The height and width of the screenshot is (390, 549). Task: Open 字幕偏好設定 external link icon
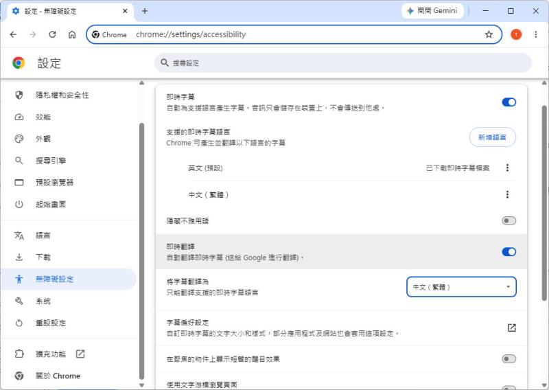(511, 328)
